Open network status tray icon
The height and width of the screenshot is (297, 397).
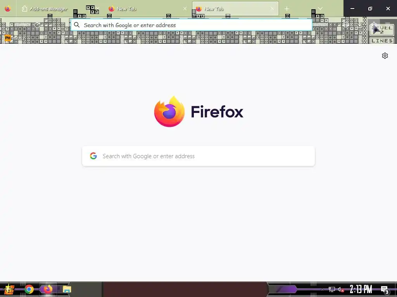tap(332, 289)
